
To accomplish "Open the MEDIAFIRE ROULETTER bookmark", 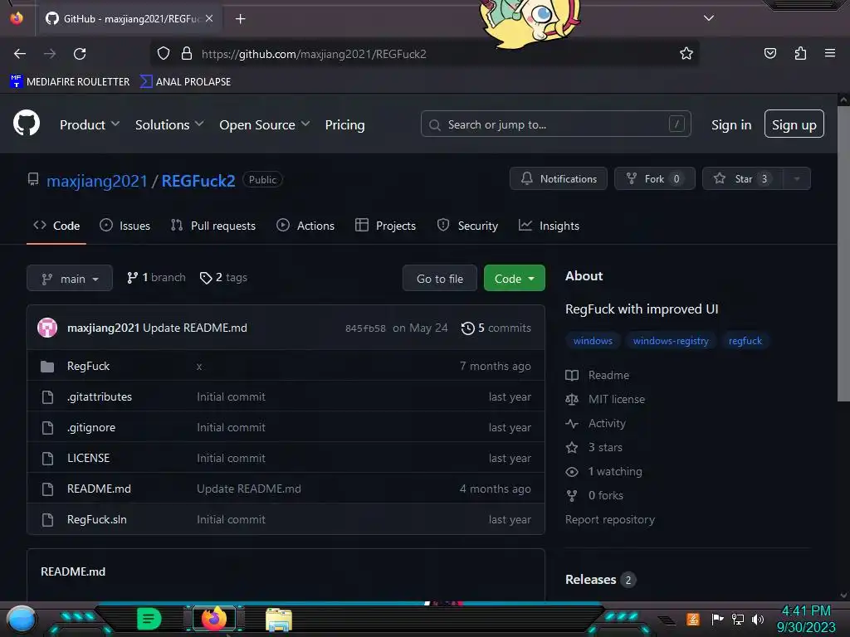I will point(70,82).
